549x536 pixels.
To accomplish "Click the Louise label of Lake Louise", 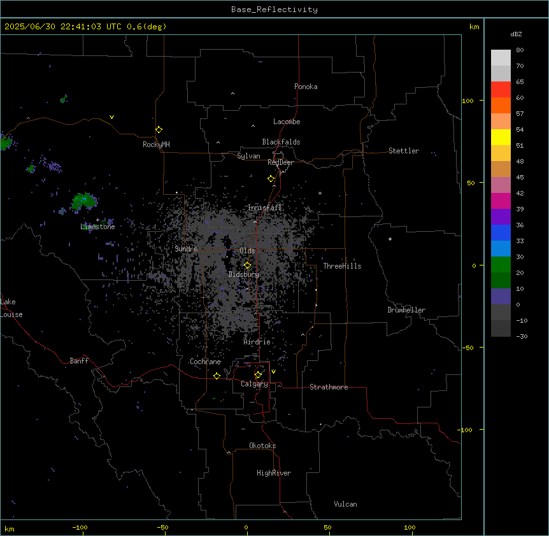I will pos(11,314).
